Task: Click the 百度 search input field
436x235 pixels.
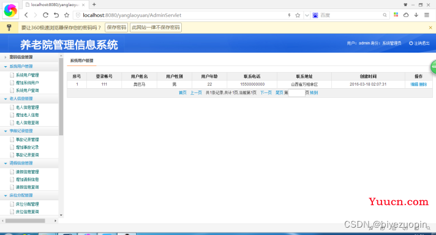Action: coord(350,15)
